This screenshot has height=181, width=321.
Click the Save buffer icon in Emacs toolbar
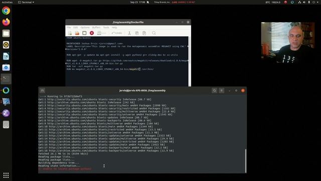(x=101, y=33)
